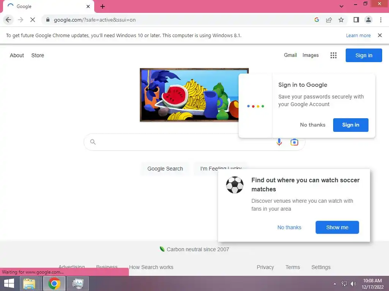The width and height of the screenshot is (389, 291).
Task: Select the Chrome taskbar icon
Action: (x=54, y=283)
